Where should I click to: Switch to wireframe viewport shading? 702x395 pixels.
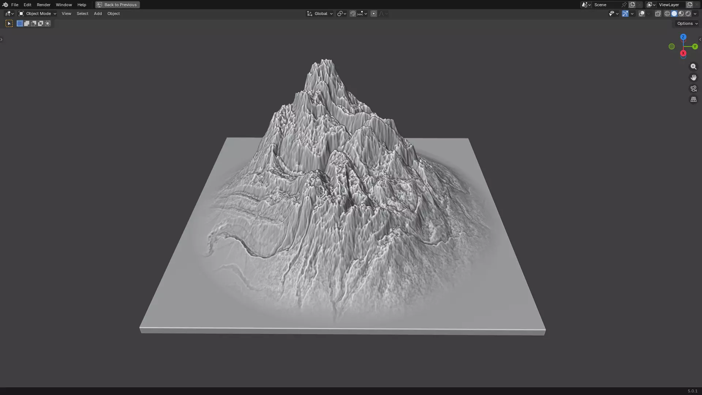click(667, 14)
